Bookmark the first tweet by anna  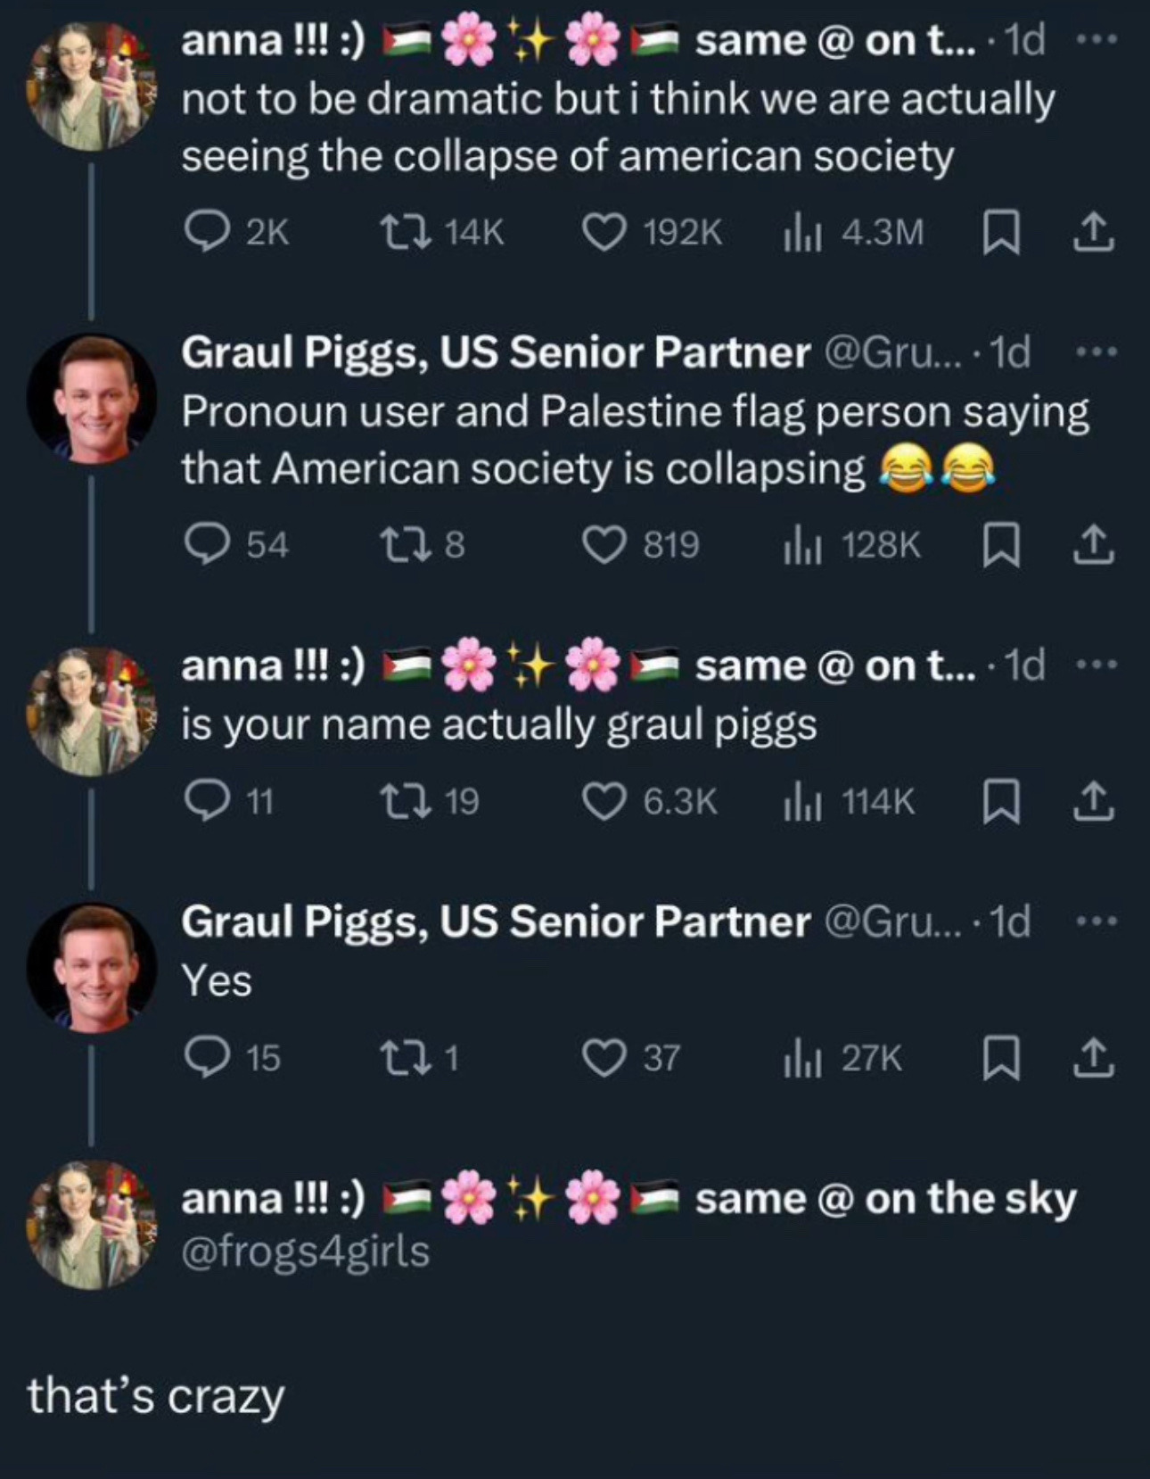coord(1000,234)
